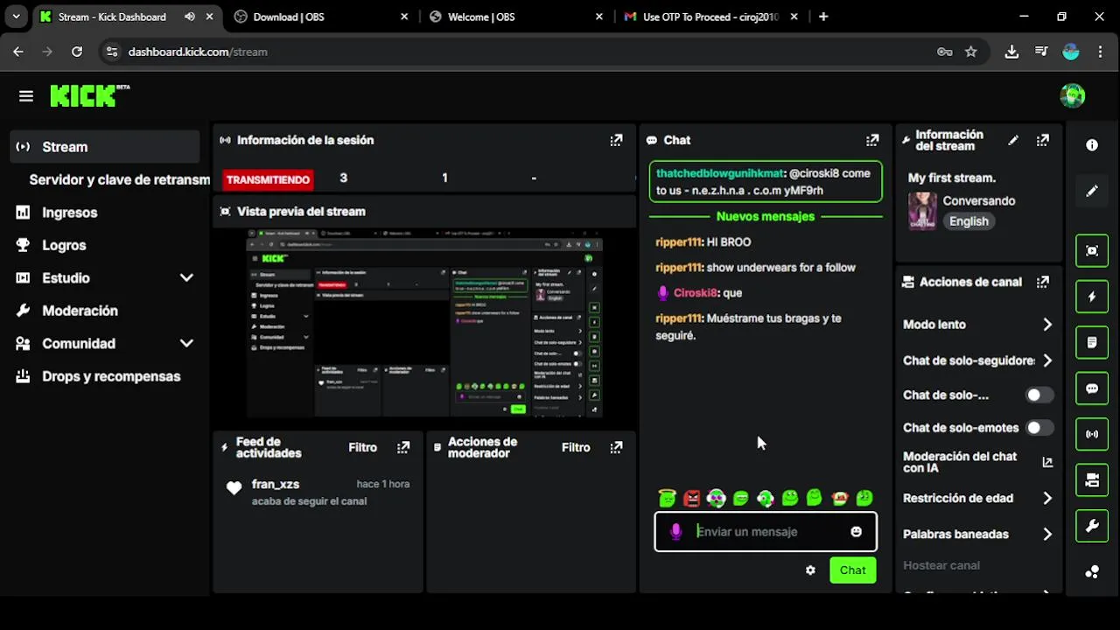The width and height of the screenshot is (1120, 630).
Task: Open the hamburger navigation menu
Action: pyautogui.click(x=25, y=96)
